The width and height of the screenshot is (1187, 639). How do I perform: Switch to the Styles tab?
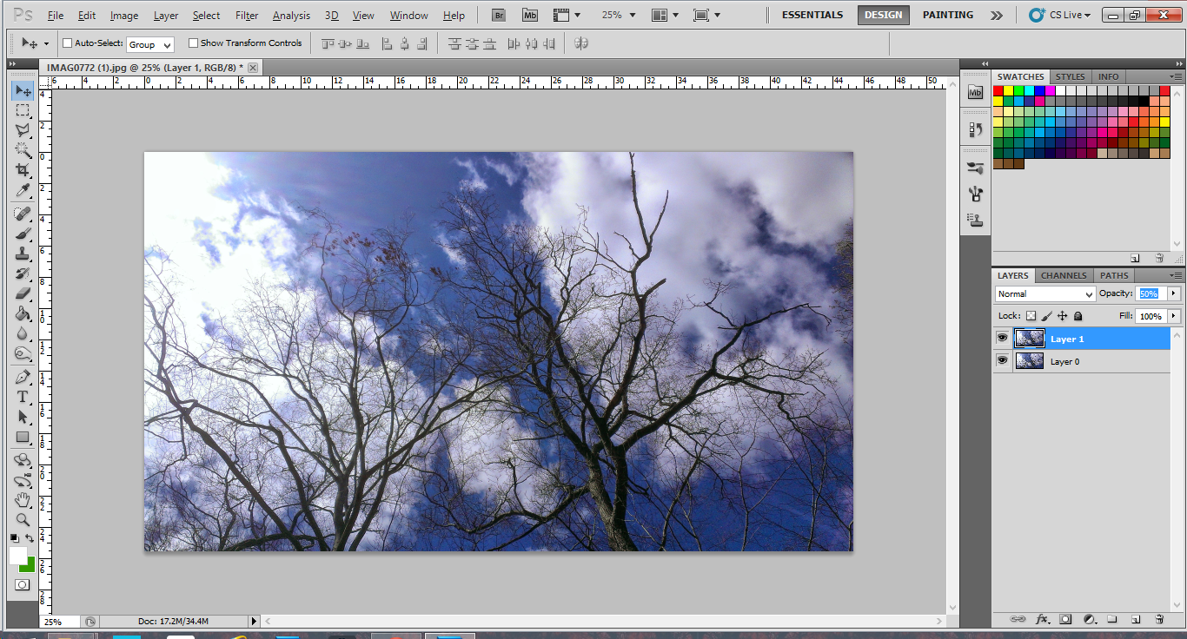(x=1070, y=76)
